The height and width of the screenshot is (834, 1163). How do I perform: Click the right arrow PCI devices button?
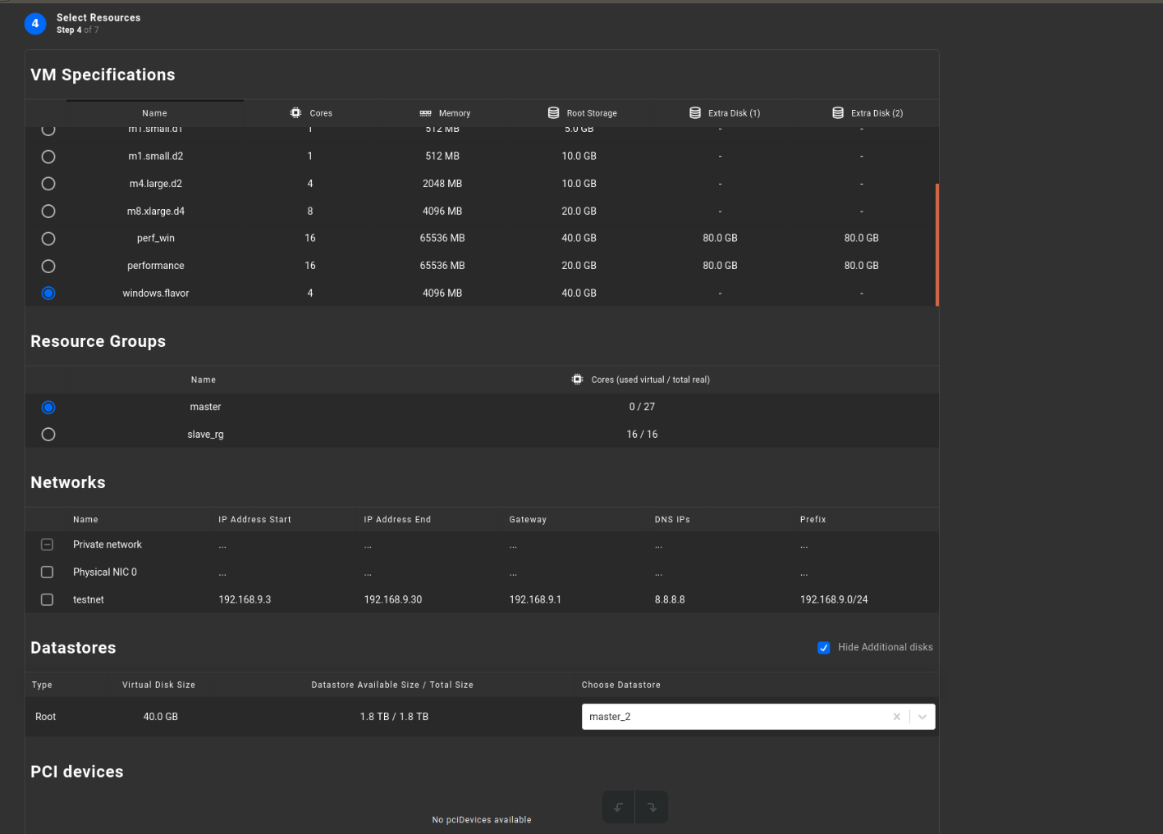click(x=652, y=807)
